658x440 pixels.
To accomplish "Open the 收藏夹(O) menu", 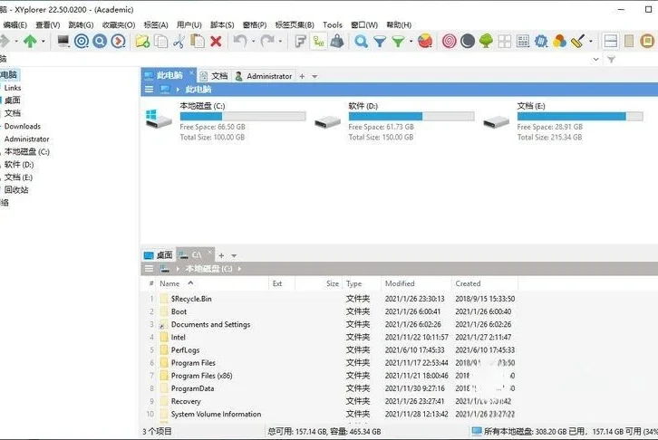I will pos(119,25).
